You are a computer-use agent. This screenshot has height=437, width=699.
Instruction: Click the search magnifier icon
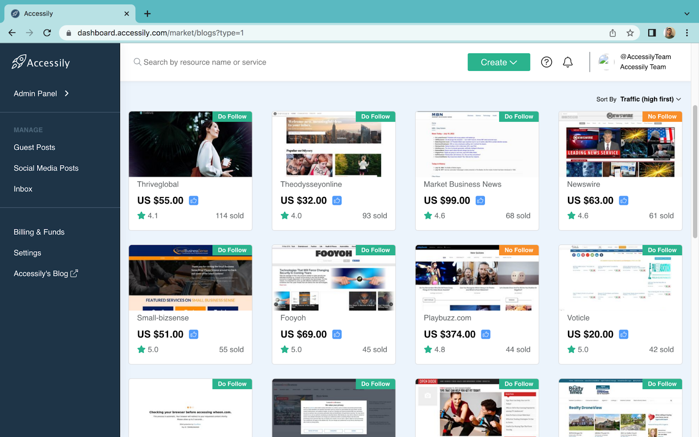(137, 62)
